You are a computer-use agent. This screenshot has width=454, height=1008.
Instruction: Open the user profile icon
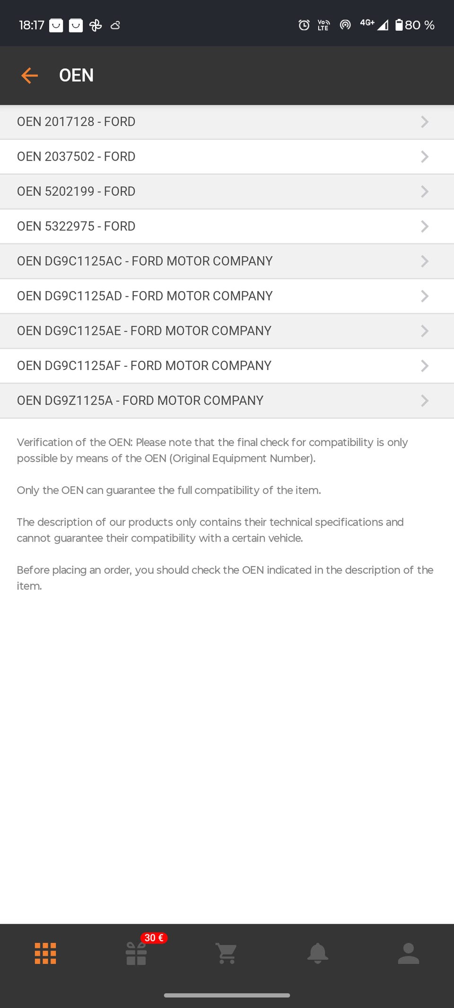click(409, 953)
